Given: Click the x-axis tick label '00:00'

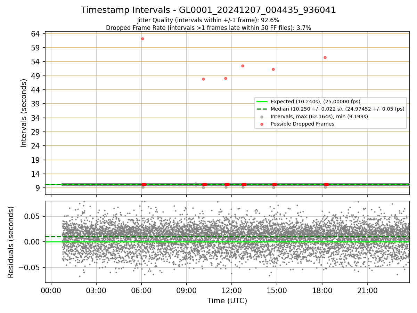Looking at the screenshot, I should tap(51, 291).
